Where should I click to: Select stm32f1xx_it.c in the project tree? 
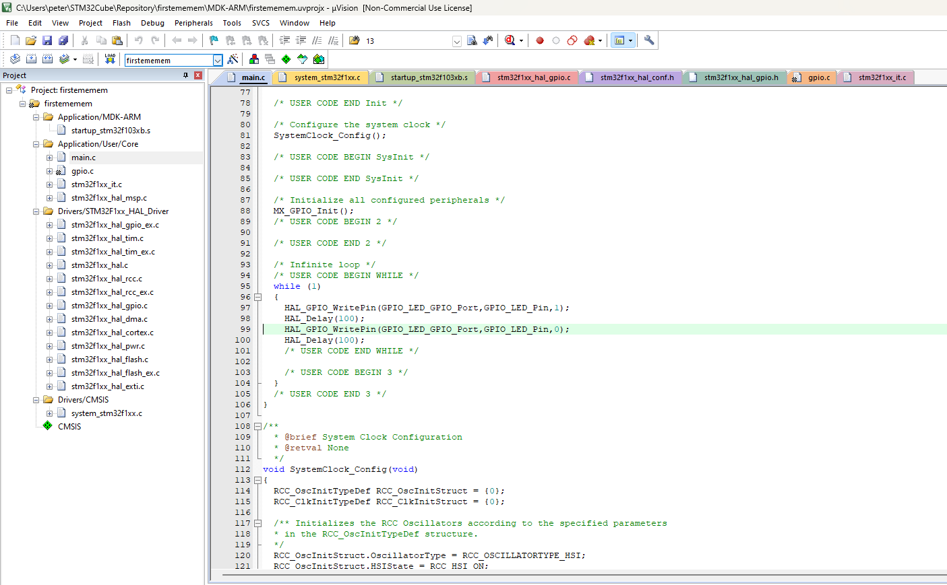(x=96, y=184)
